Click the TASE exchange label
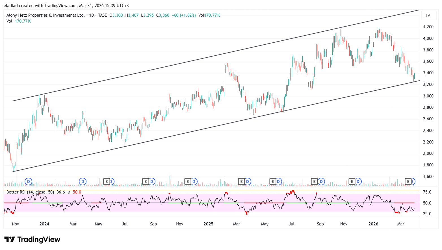 pos(103,15)
